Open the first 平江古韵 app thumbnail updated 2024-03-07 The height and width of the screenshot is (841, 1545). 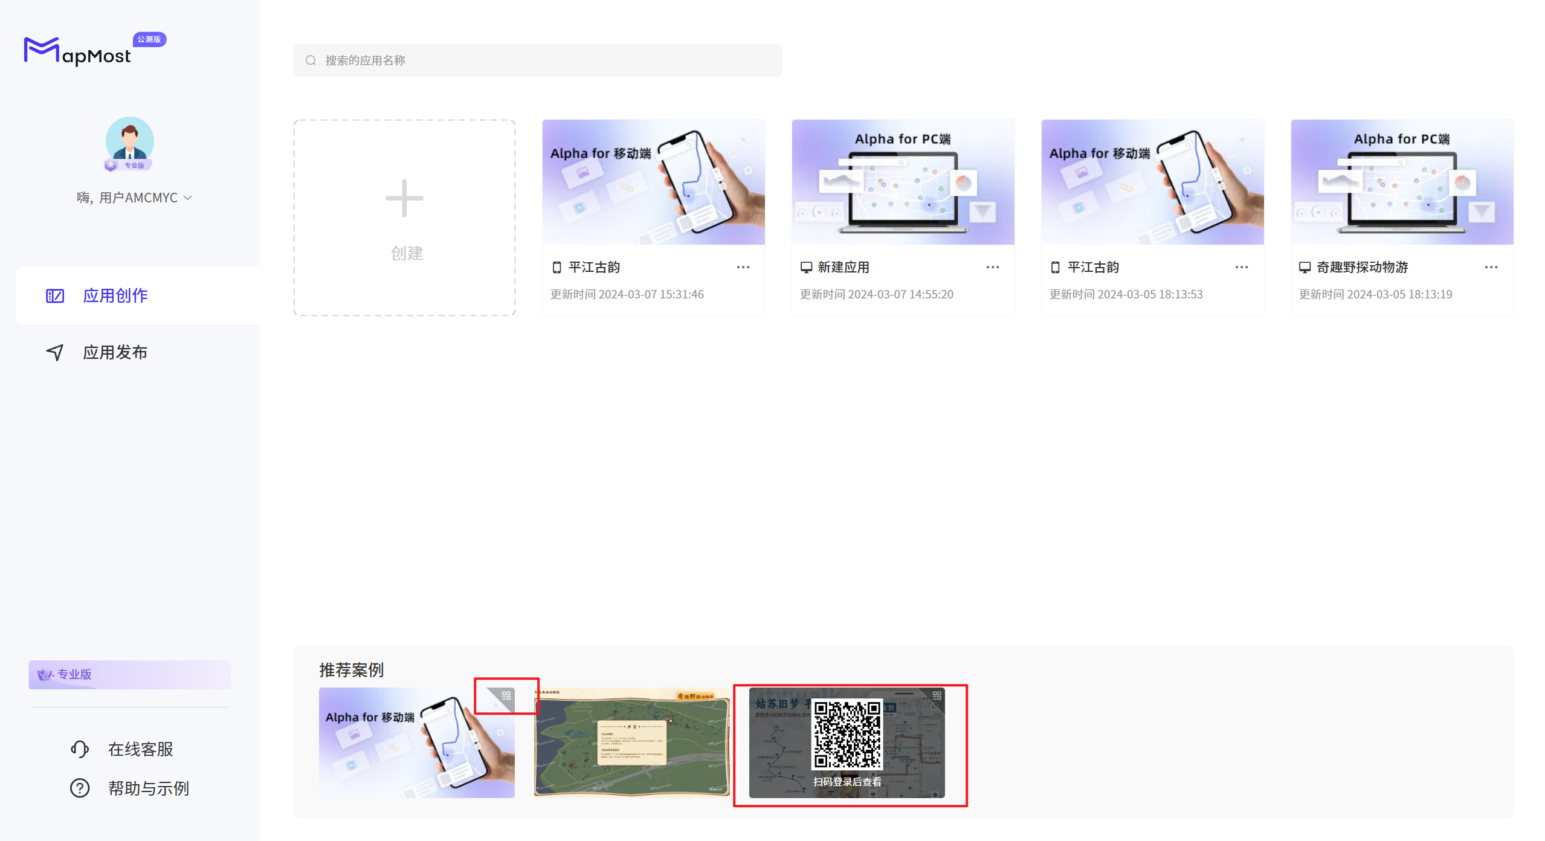[653, 182]
